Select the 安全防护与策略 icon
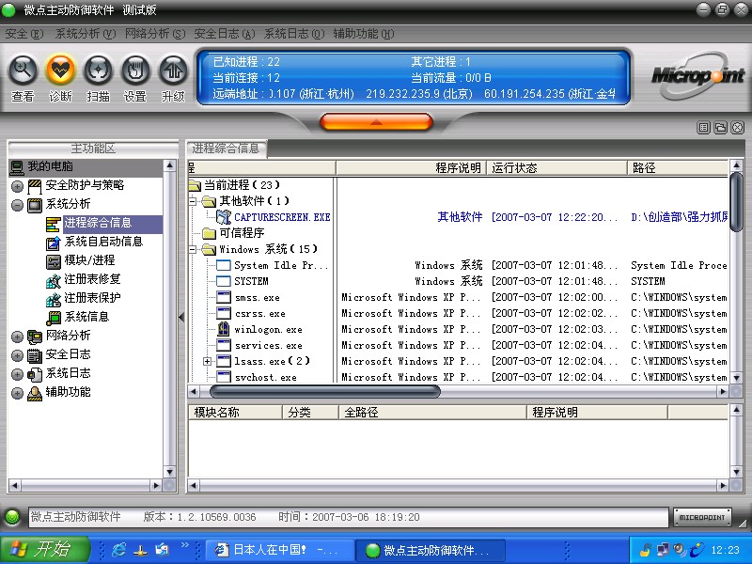 pos(35,185)
